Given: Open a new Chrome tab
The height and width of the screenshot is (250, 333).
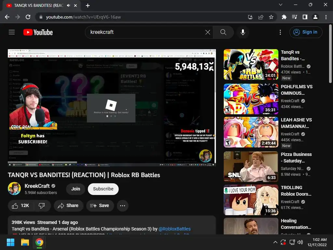Looking at the screenshot, I should coord(88,6).
